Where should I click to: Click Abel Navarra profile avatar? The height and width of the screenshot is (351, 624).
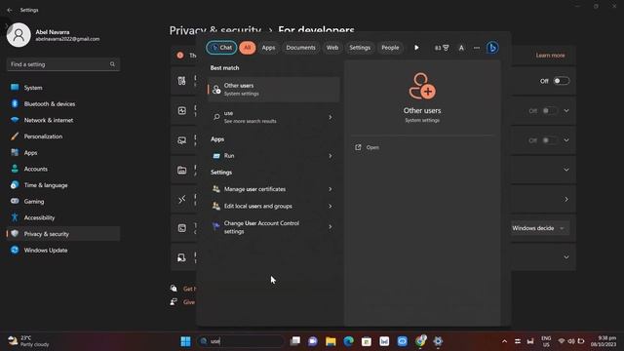[19, 35]
